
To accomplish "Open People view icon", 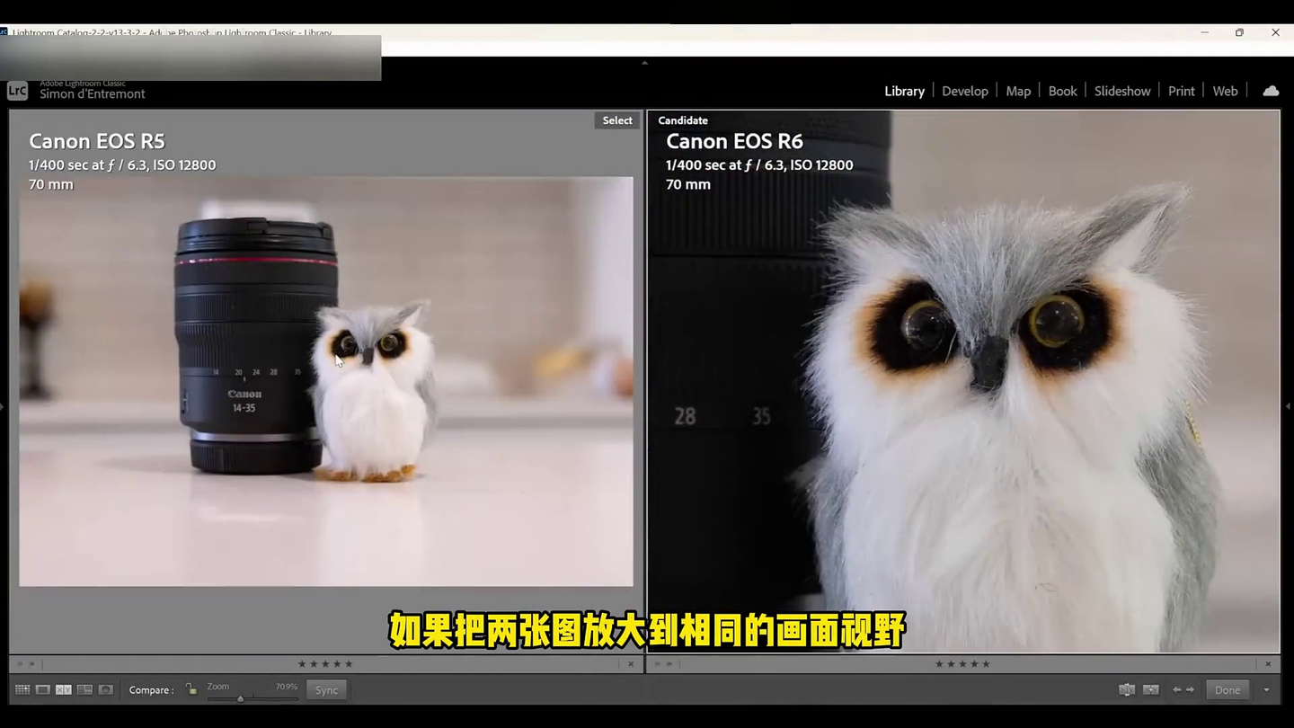I will tap(106, 689).
